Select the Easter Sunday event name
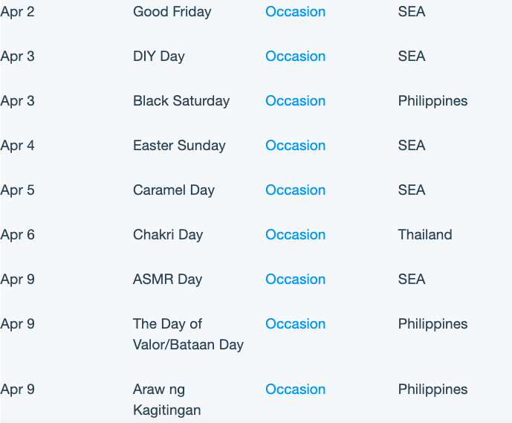This screenshot has width=512, height=423. tap(179, 146)
